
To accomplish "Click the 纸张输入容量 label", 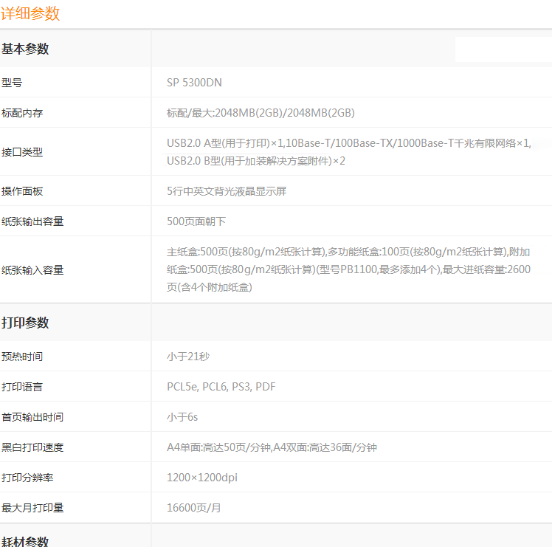I will tap(32, 270).
